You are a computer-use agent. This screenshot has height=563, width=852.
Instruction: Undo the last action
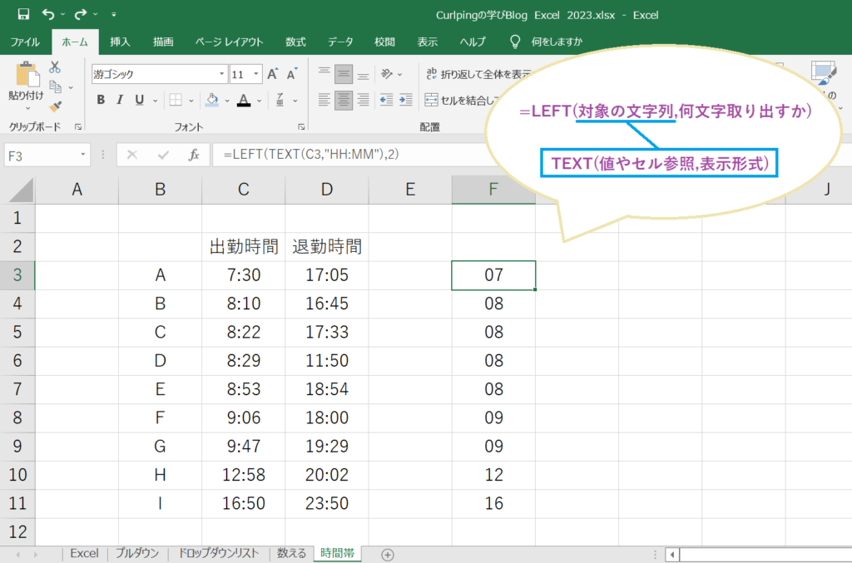(x=48, y=14)
